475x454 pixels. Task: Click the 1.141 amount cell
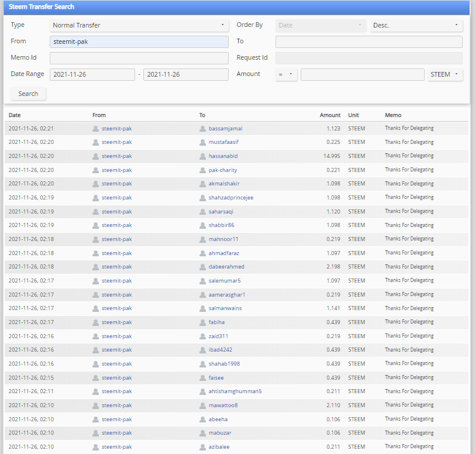[x=333, y=308]
